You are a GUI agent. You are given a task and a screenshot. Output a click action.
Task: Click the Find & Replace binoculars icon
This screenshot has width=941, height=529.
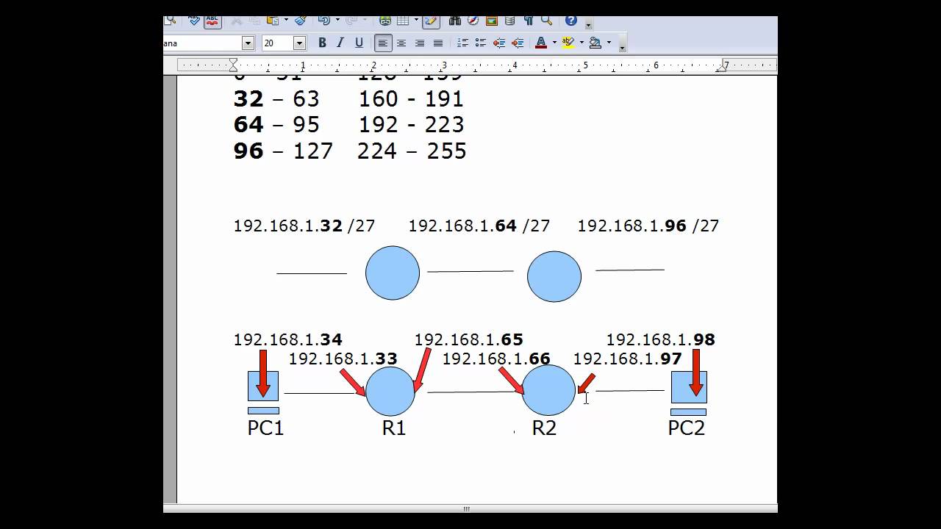point(455,21)
